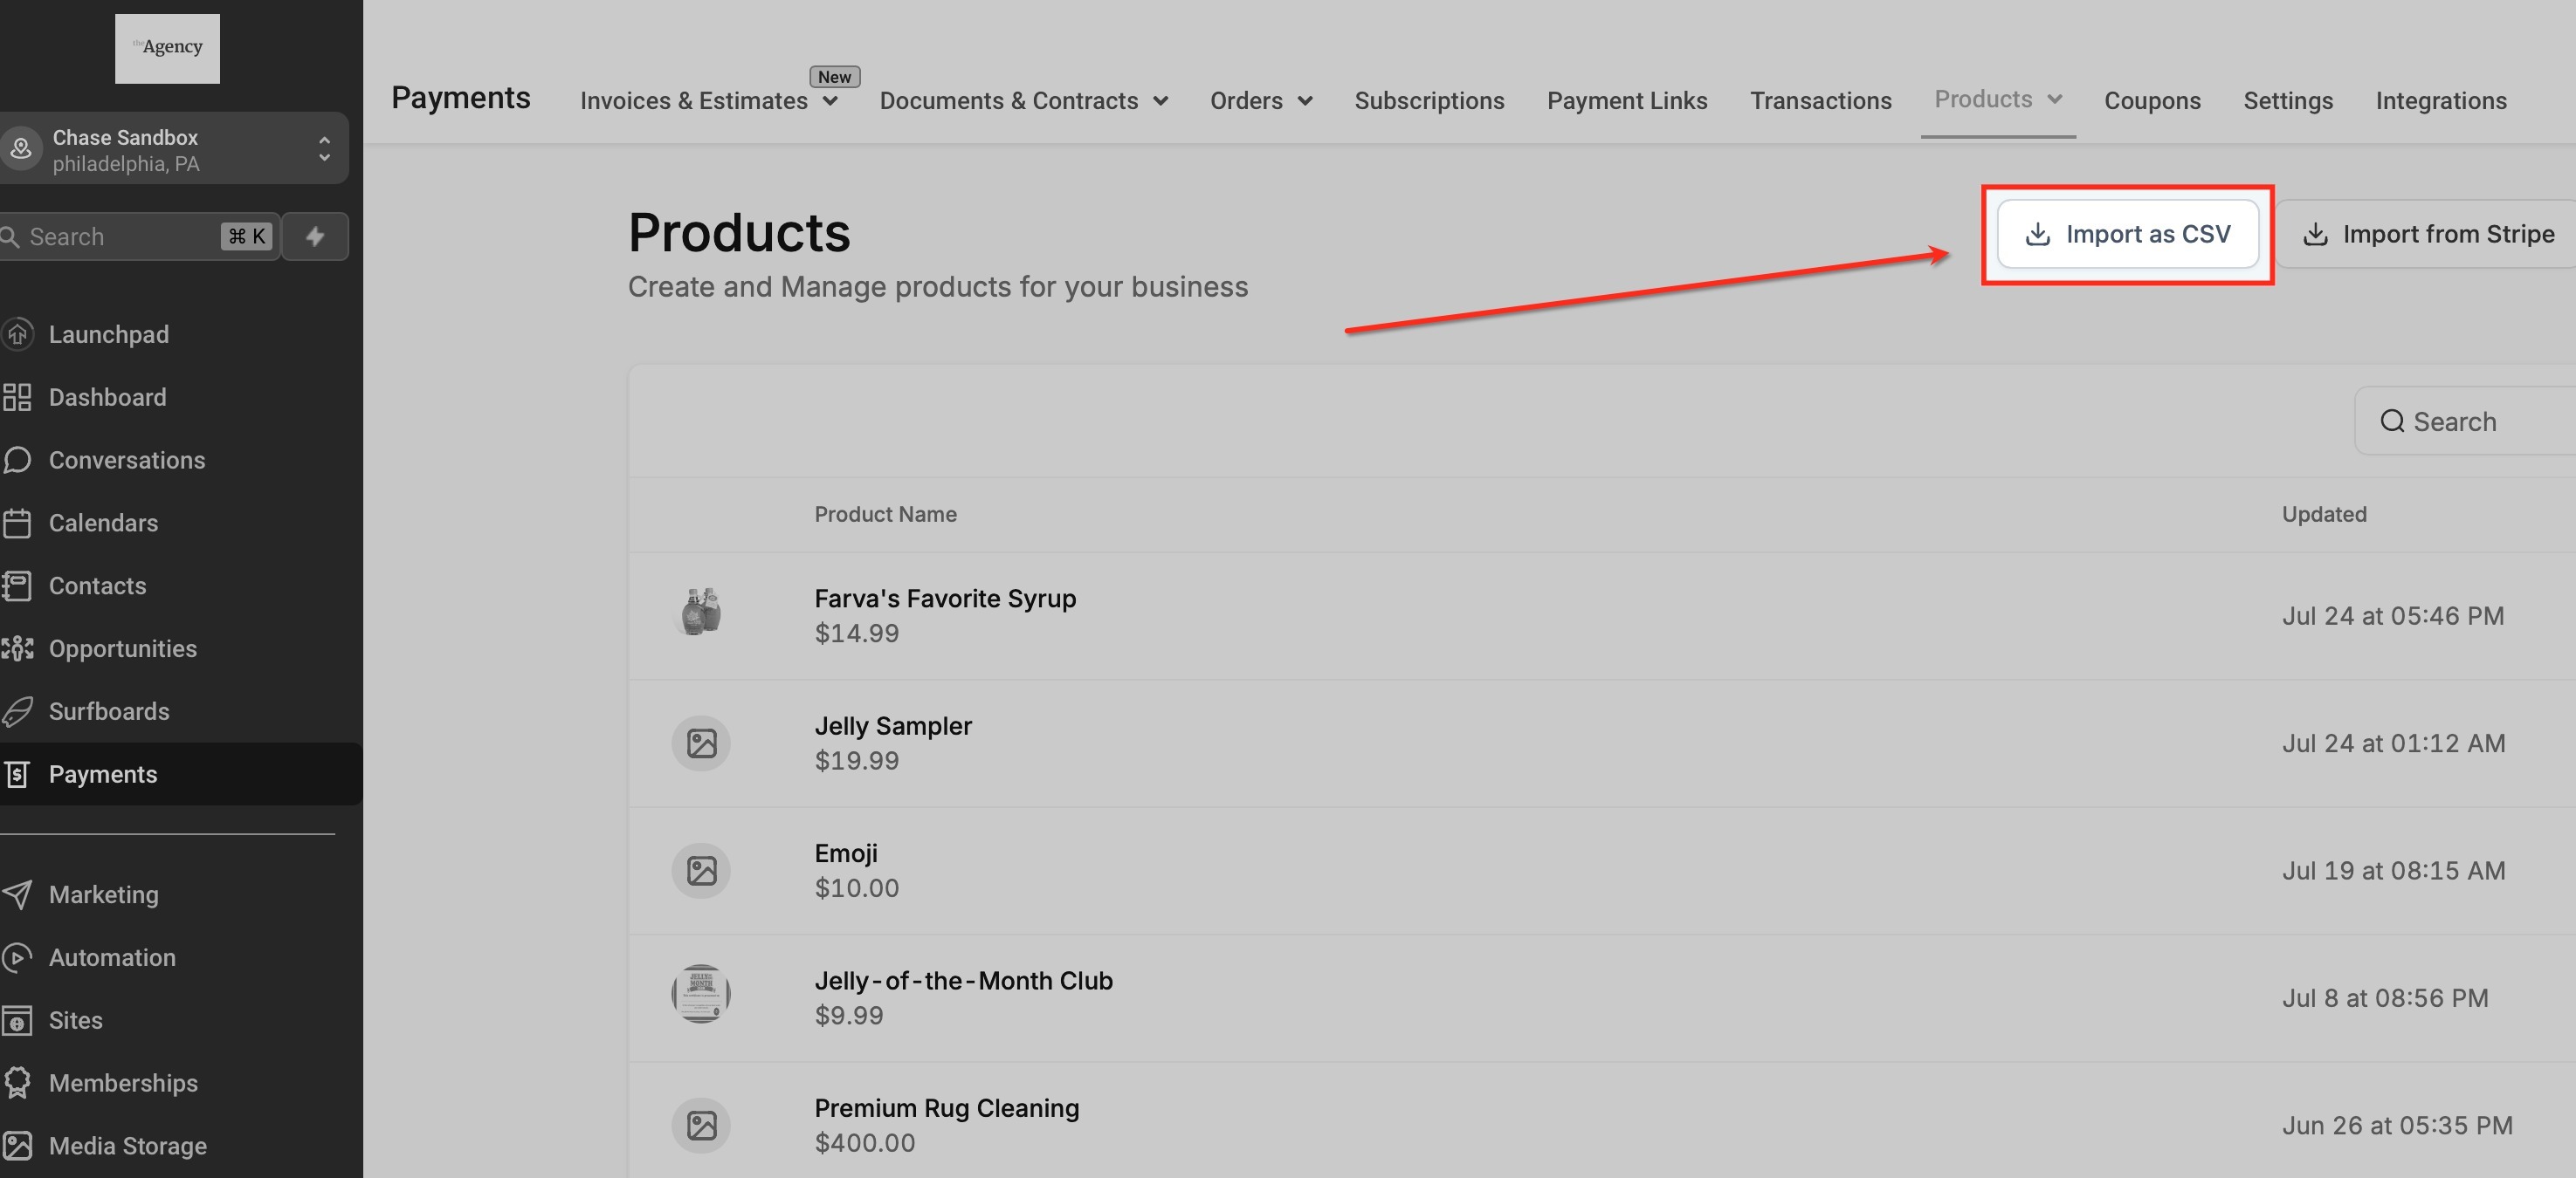2576x1178 pixels.
Task: Open Calendars from the sidebar
Action: [x=103, y=523]
